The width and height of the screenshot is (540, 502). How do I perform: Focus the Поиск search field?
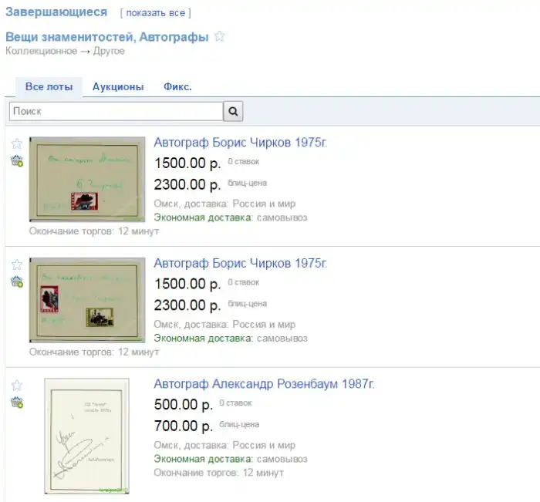116,111
